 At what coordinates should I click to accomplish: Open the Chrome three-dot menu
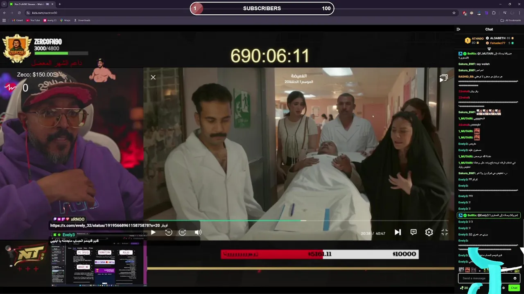pyautogui.click(x=519, y=13)
